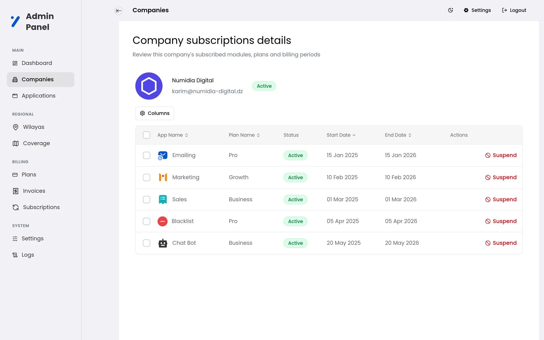Image resolution: width=544 pixels, height=340 pixels.
Task: Sort by App Name column
Action: click(x=173, y=135)
